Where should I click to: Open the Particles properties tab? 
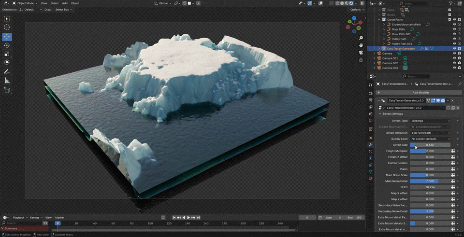371,151
